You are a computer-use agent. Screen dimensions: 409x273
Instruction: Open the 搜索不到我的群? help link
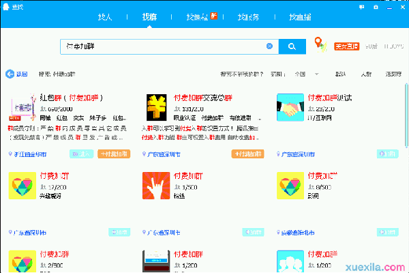241,74
